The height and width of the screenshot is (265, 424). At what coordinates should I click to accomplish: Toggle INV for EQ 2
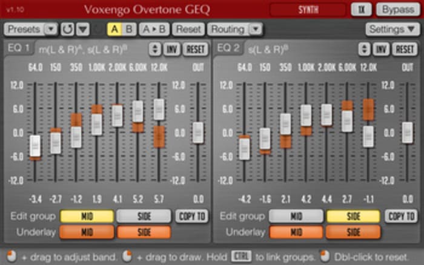pos(381,49)
